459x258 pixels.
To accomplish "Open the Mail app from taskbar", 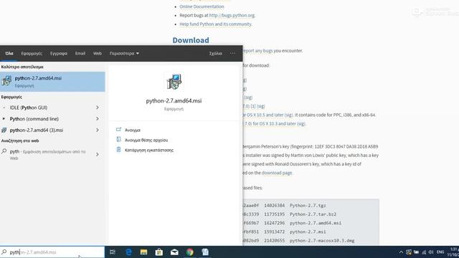I will click(174, 252).
